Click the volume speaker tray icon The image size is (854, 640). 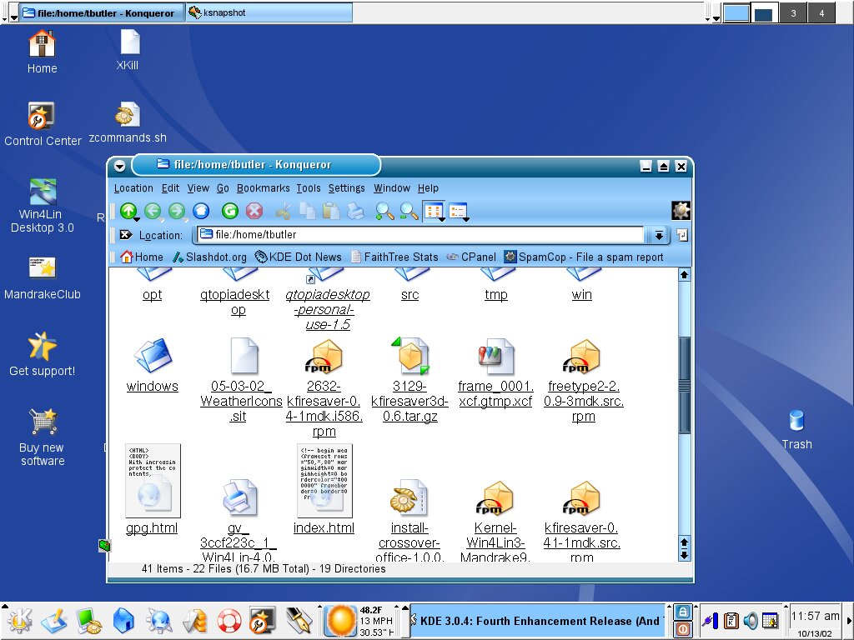point(751,621)
